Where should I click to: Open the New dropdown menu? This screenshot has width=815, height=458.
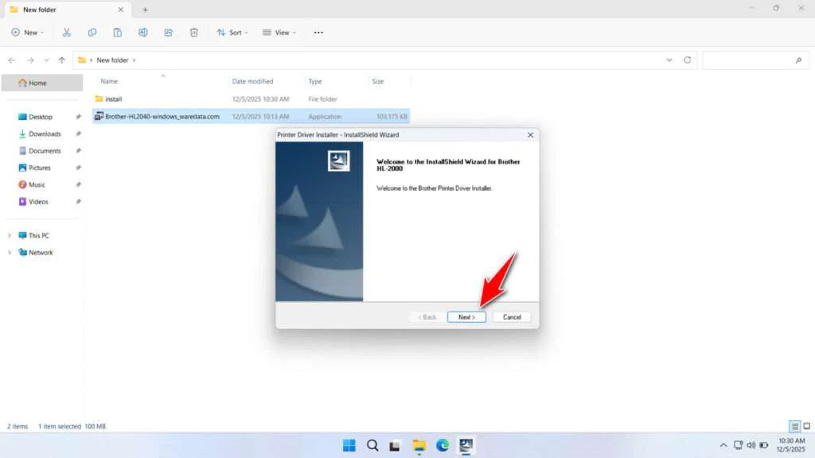(x=28, y=32)
